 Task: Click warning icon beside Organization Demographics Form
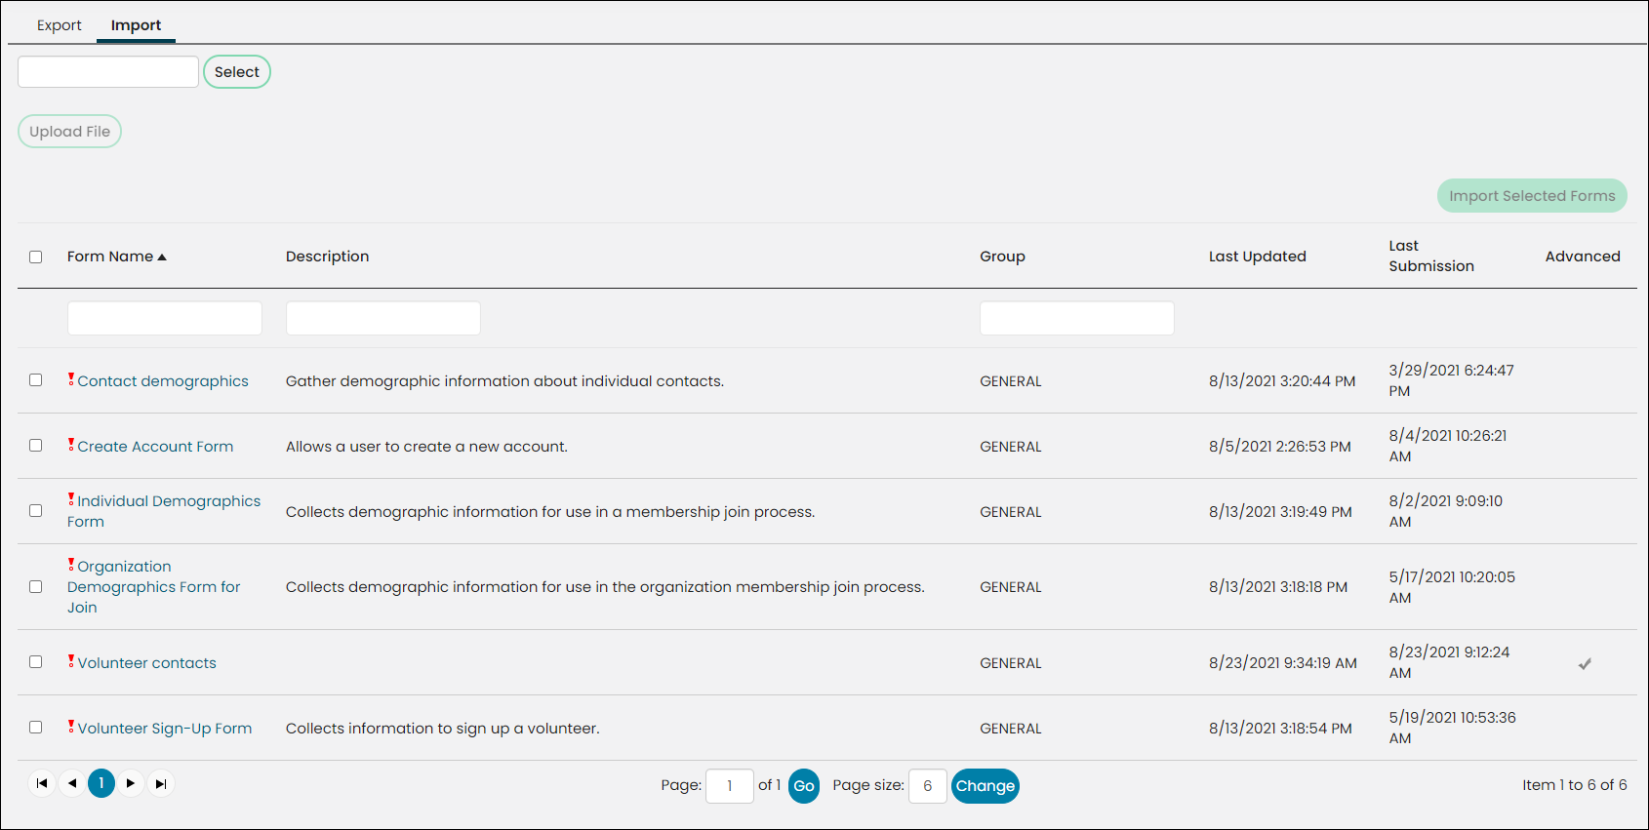[x=71, y=565]
